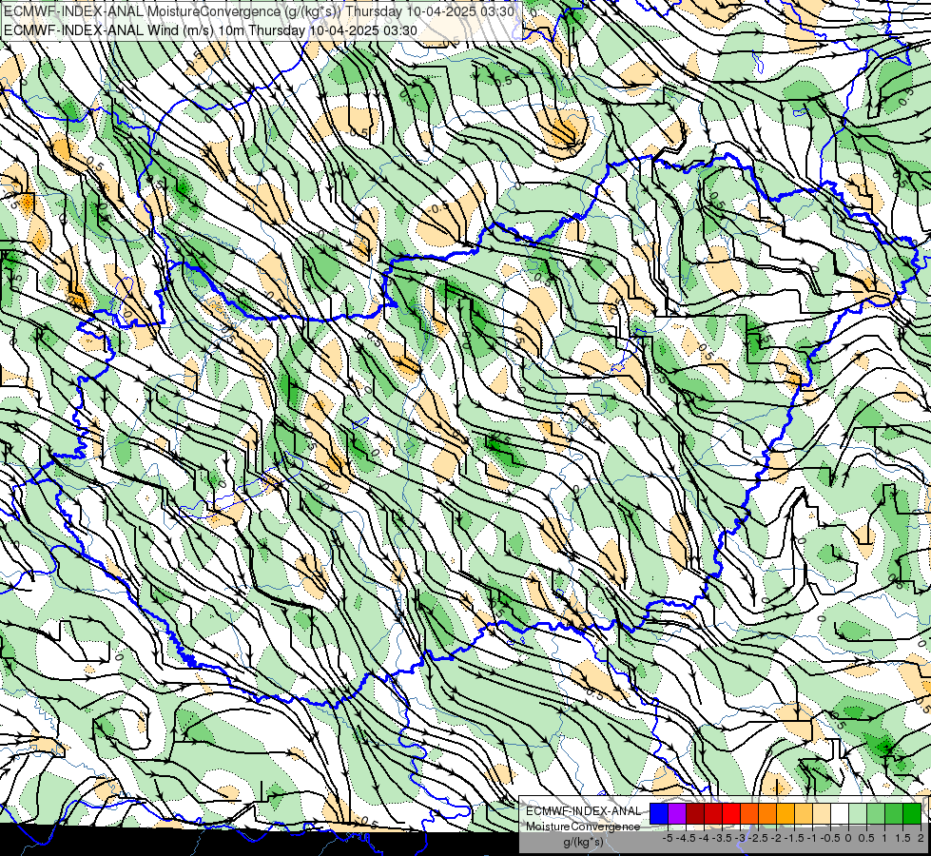Click the -1.5 tick label in the legend

[x=794, y=838]
